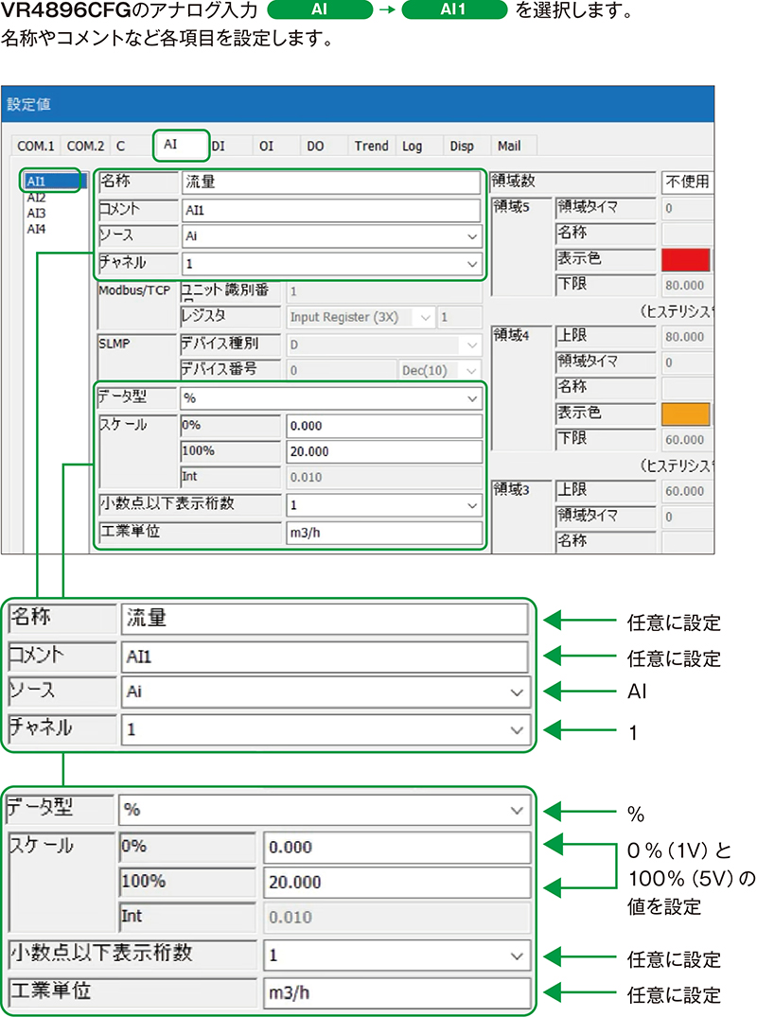Click the 100% scale field in the dialog
Viewport: 757px width, 1017px height.
384,451
